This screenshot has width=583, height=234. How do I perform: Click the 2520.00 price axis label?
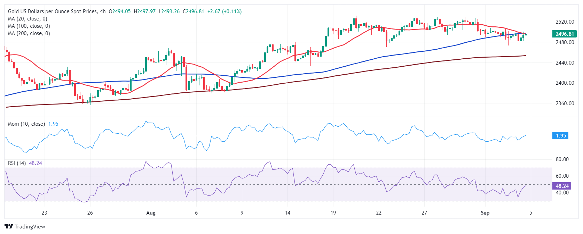click(x=565, y=22)
